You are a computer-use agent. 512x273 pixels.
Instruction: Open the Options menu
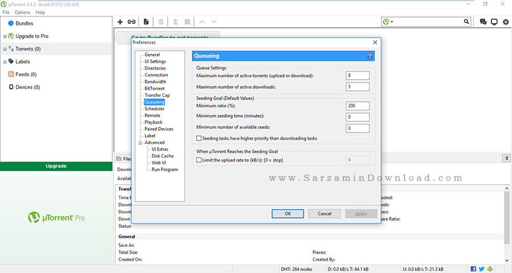22,12
